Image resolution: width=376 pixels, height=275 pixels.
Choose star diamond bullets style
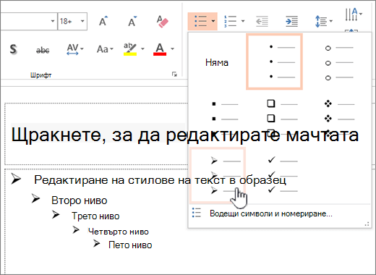(339, 118)
